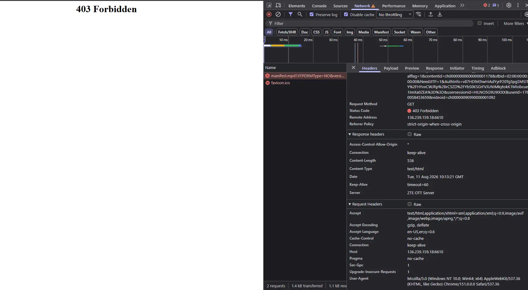Filter requests by Doc
Image resolution: width=528 pixels, height=290 pixels.
[x=305, y=32]
